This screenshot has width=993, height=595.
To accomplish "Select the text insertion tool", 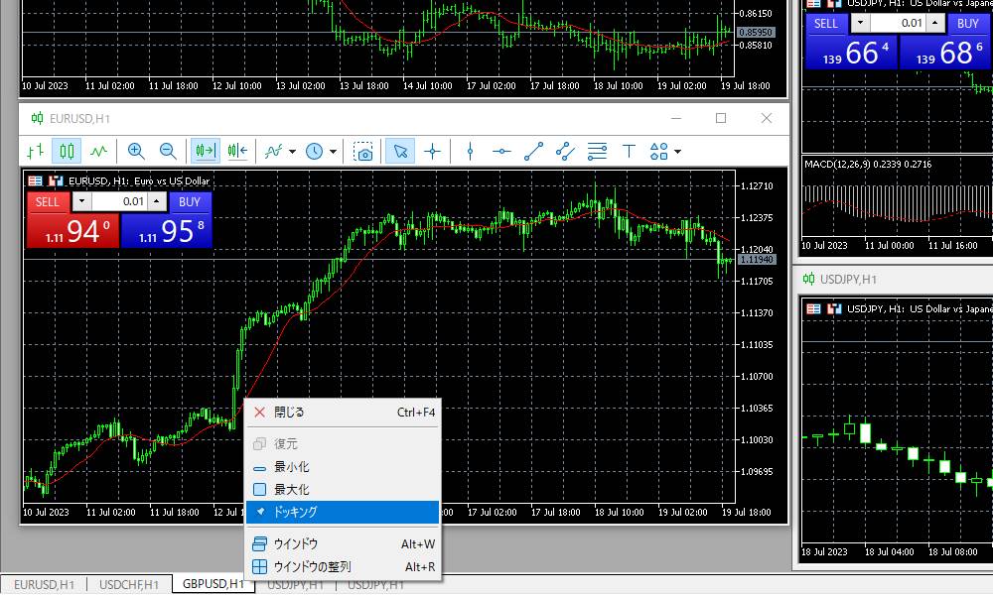I will (x=629, y=151).
